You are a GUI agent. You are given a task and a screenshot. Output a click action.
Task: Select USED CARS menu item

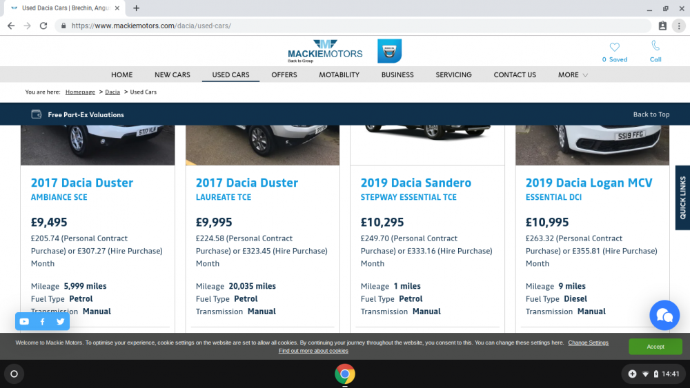(x=230, y=74)
